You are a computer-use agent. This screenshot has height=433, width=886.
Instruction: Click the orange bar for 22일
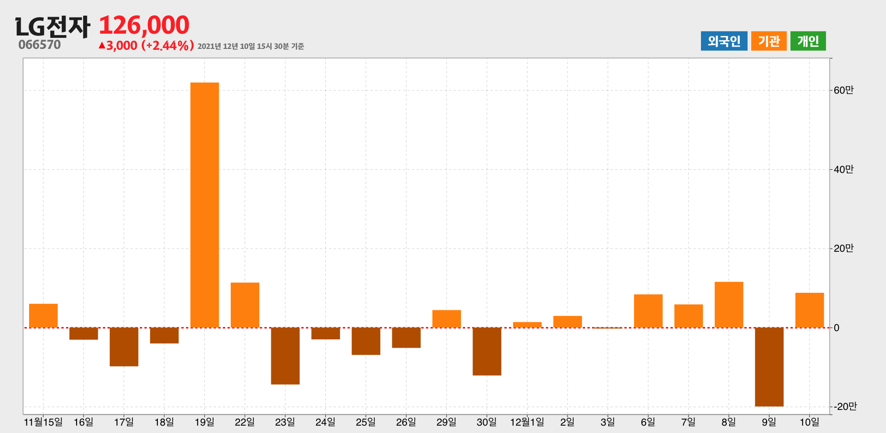(x=245, y=305)
